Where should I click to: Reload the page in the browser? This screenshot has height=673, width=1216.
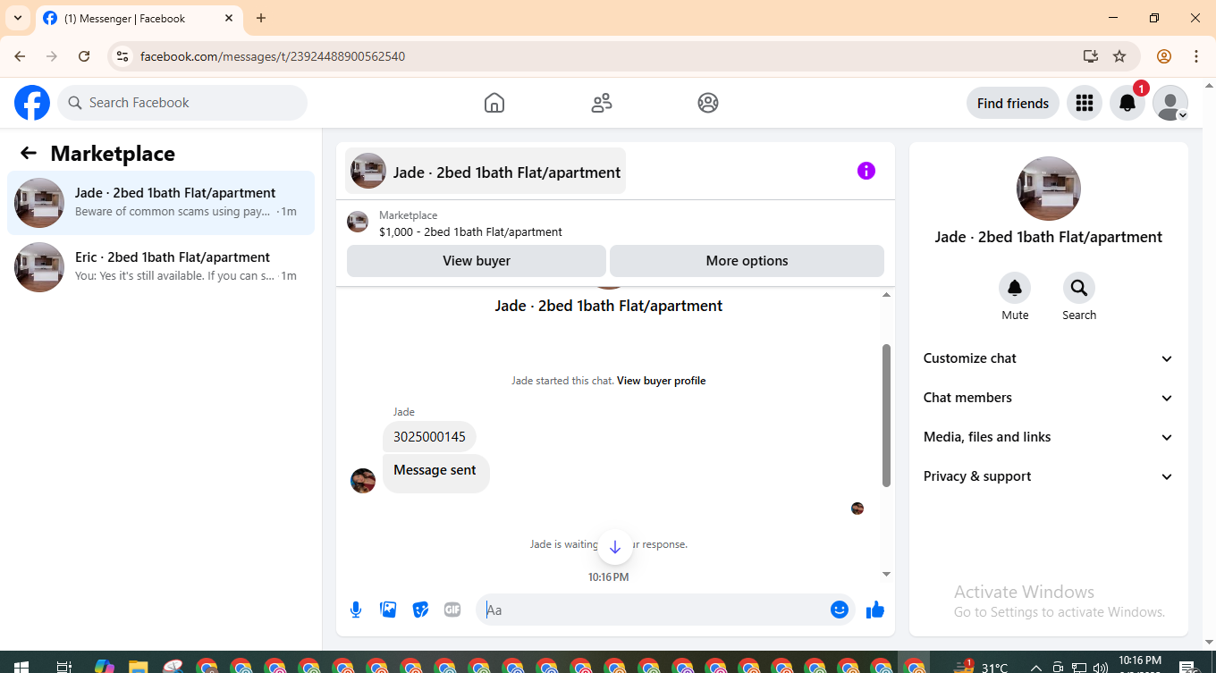pyautogui.click(x=84, y=56)
